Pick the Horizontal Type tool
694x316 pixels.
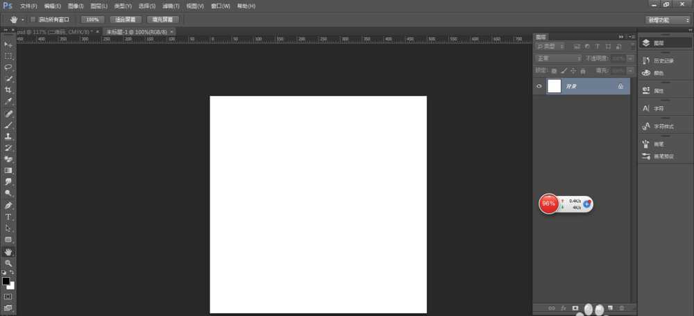pyautogui.click(x=8, y=217)
